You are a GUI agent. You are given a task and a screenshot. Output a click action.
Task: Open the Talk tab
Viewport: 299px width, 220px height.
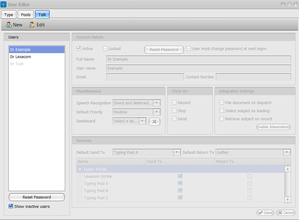pos(42,15)
